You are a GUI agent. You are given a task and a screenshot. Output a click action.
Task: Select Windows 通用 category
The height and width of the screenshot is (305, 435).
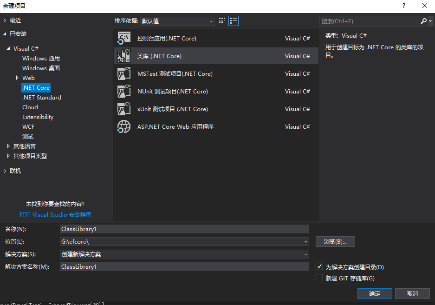tap(41, 58)
